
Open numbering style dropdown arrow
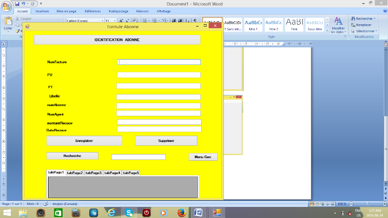pos(159,21)
